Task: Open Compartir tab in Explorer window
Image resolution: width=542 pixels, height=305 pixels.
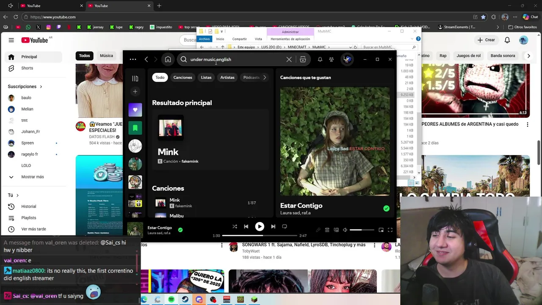Action: coord(239,39)
